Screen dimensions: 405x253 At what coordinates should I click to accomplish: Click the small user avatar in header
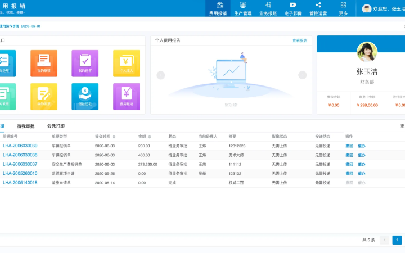point(367,9)
